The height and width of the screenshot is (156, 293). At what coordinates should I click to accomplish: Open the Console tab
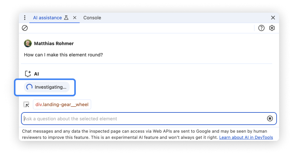[x=92, y=18]
